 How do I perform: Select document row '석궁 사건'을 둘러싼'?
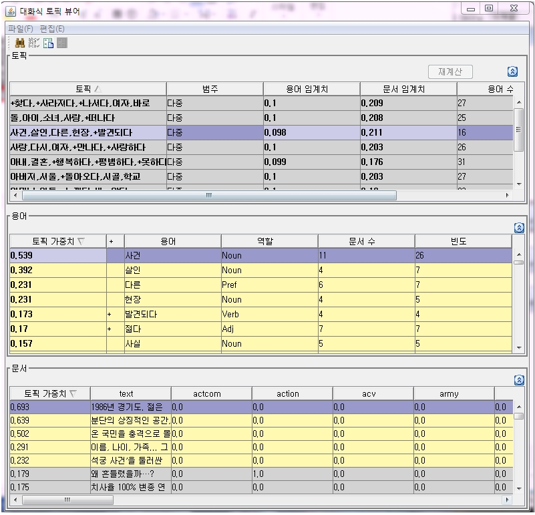click(261, 460)
